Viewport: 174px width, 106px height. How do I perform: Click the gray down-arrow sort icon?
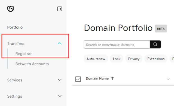[x=168, y=78]
